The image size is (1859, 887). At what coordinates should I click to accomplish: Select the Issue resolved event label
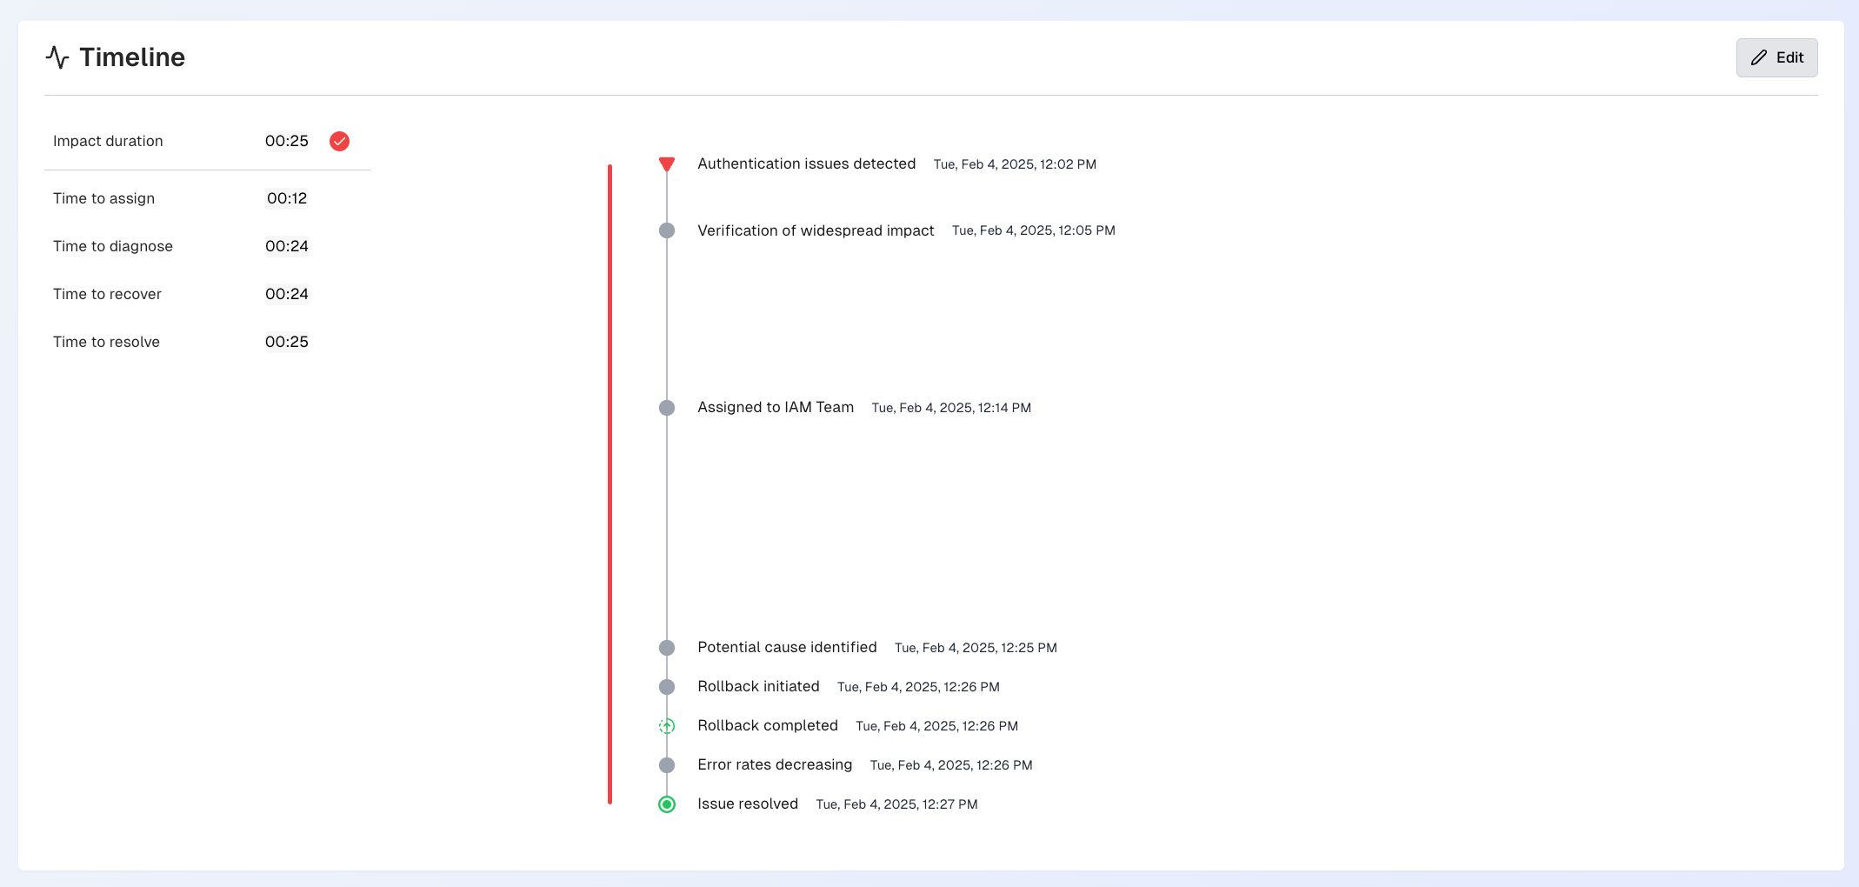coord(748,804)
